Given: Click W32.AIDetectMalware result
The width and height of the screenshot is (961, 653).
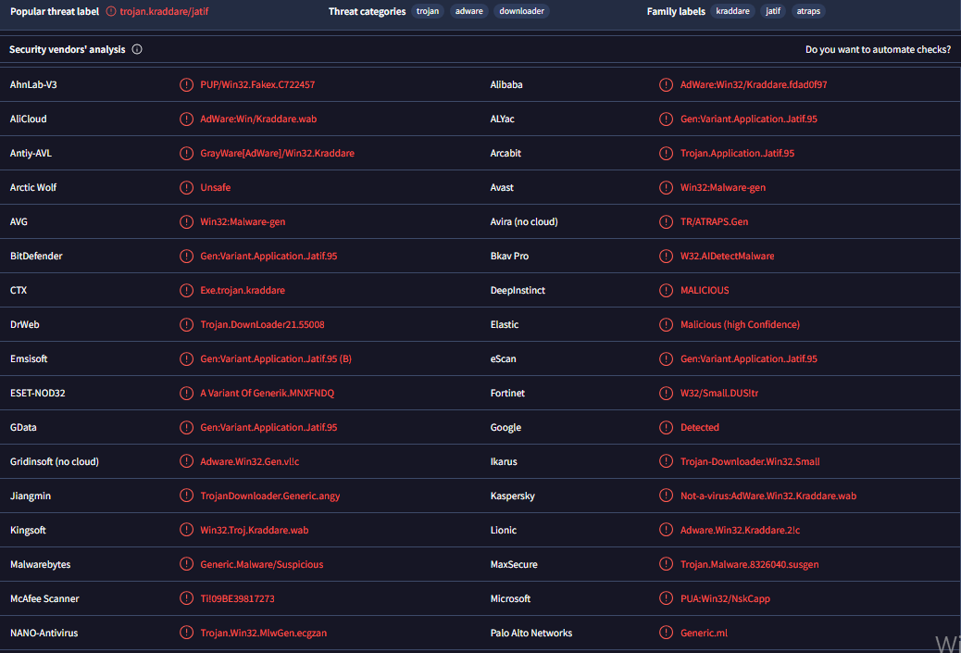Looking at the screenshot, I should click(728, 257).
